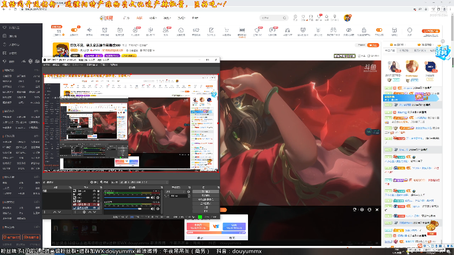Click orange pill button at streamer toolbar end

tap(431, 31)
